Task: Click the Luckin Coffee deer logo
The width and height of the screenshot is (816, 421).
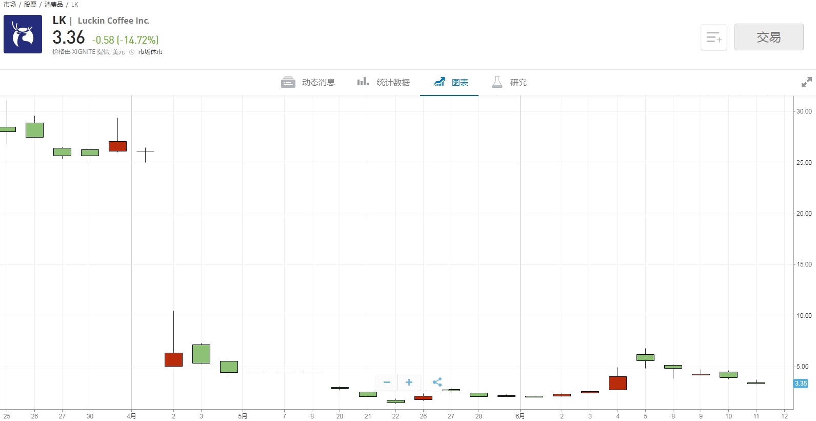Action: coord(23,34)
